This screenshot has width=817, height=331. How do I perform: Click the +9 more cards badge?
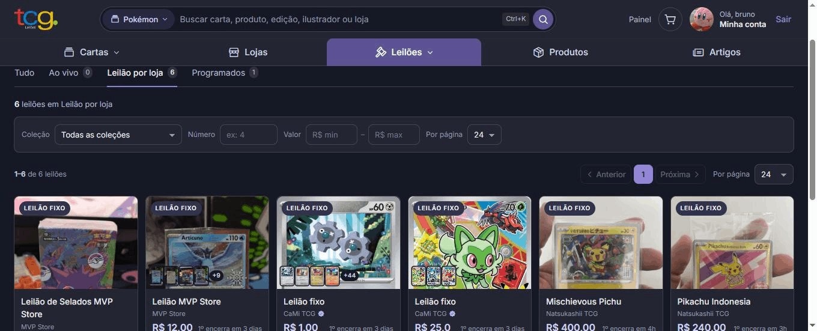[x=217, y=276]
